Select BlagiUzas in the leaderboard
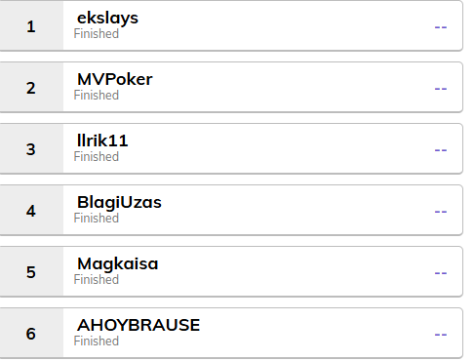 coord(119,203)
